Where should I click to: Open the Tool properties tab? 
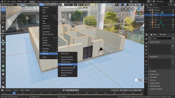coord(146,39)
